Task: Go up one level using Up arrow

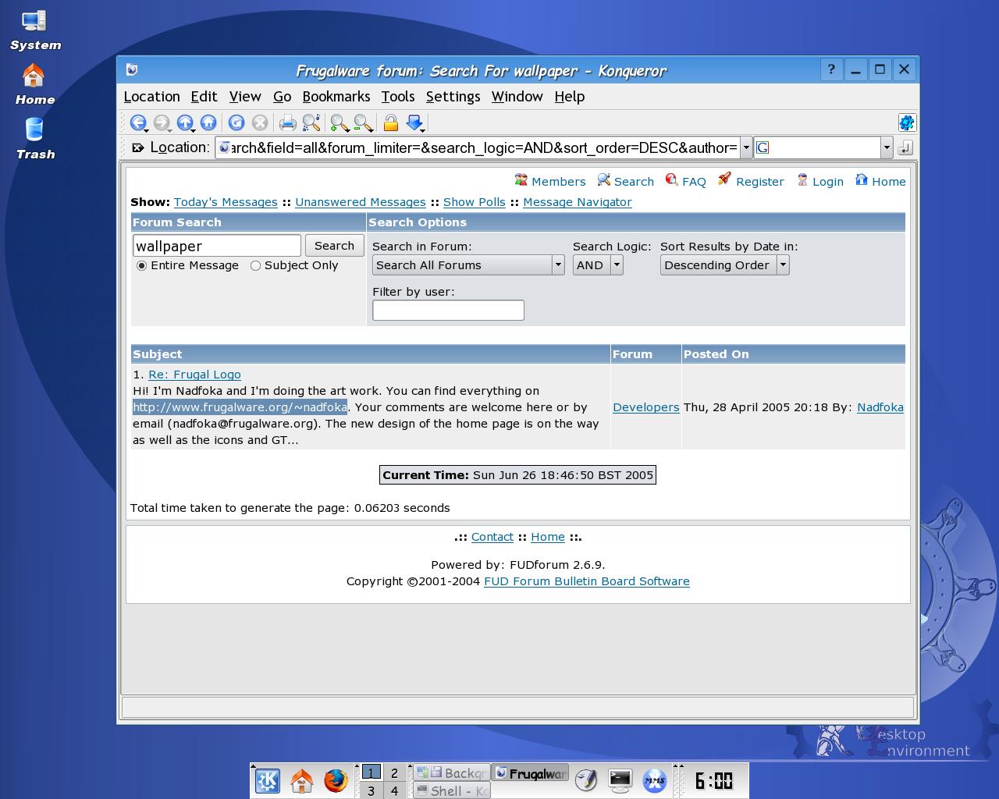Action: [185, 123]
